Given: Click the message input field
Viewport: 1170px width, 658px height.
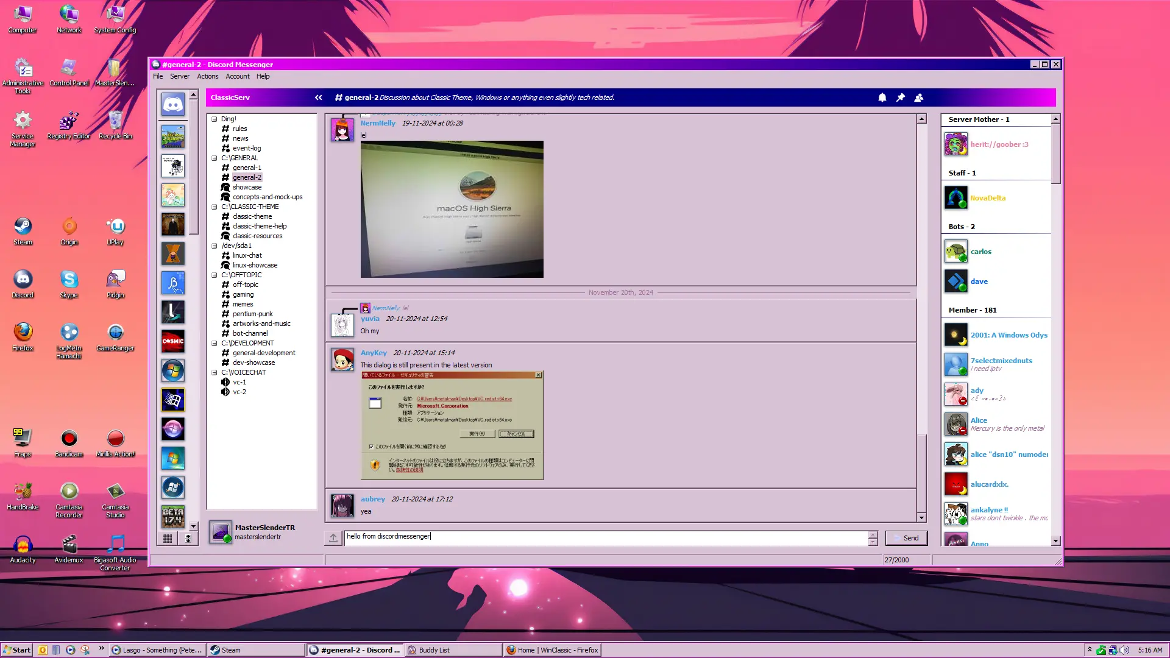Looking at the screenshot, I should [606, 538].
